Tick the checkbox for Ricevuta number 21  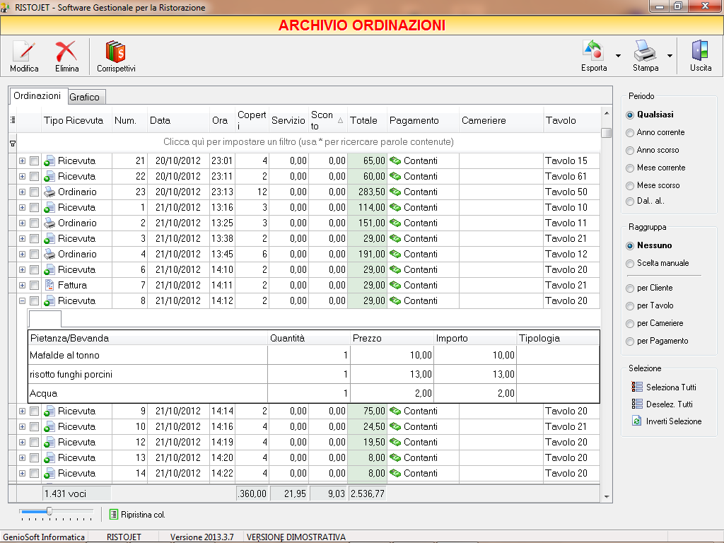34,160
